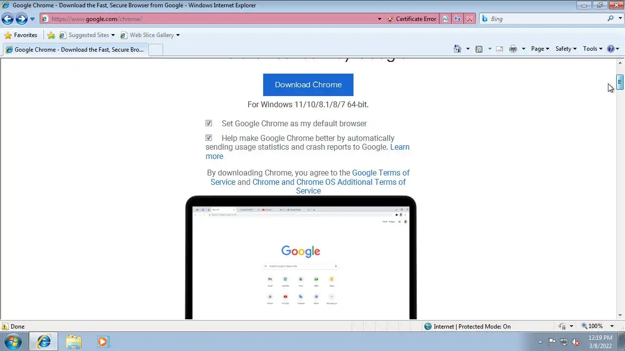Click the blue Download Chrome button
The height and width of the screenshot is (351, 625).
(x=308, y=85)
